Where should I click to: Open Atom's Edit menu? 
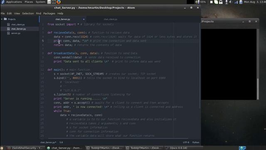click(x=9, y=13)
